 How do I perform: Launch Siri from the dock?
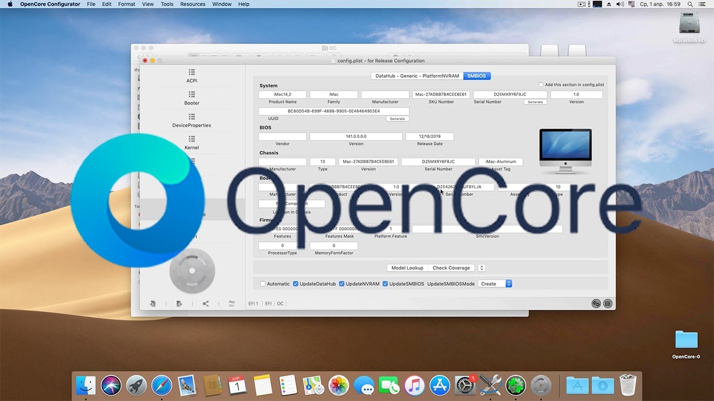click(111, 385)
